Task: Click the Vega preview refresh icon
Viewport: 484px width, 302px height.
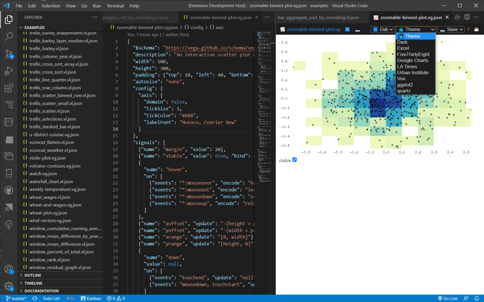Action: (x=347, y=29)
